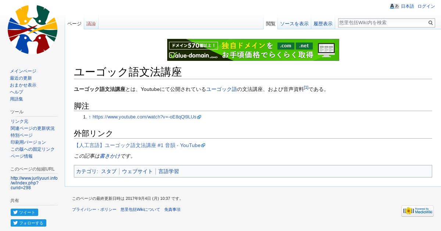Open 最近の更新 in sidebar
The width and height of the screenshot is (441, 231).
[21, 78]
